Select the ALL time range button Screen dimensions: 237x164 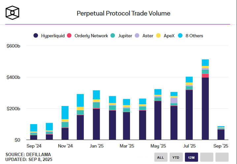coord(160,157)
